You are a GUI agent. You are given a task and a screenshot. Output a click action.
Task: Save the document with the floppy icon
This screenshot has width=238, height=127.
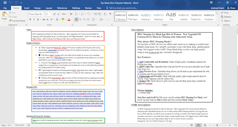coord(5,2)
